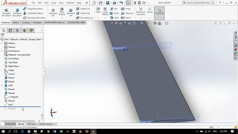
Task: Open the Hole Wizard dropdown arrow
Action: [62, 18]
